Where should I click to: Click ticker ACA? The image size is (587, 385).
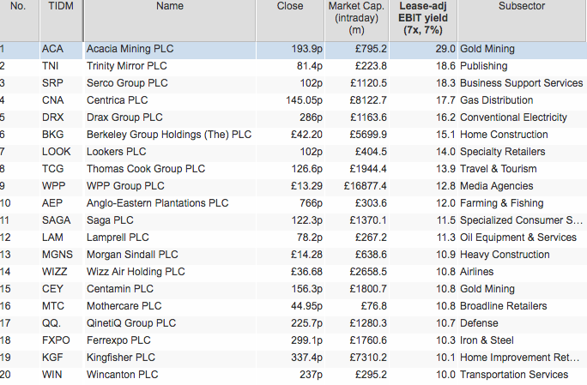coord(52,49)
